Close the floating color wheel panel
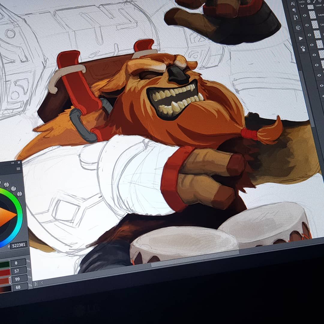 pos(19,163)
